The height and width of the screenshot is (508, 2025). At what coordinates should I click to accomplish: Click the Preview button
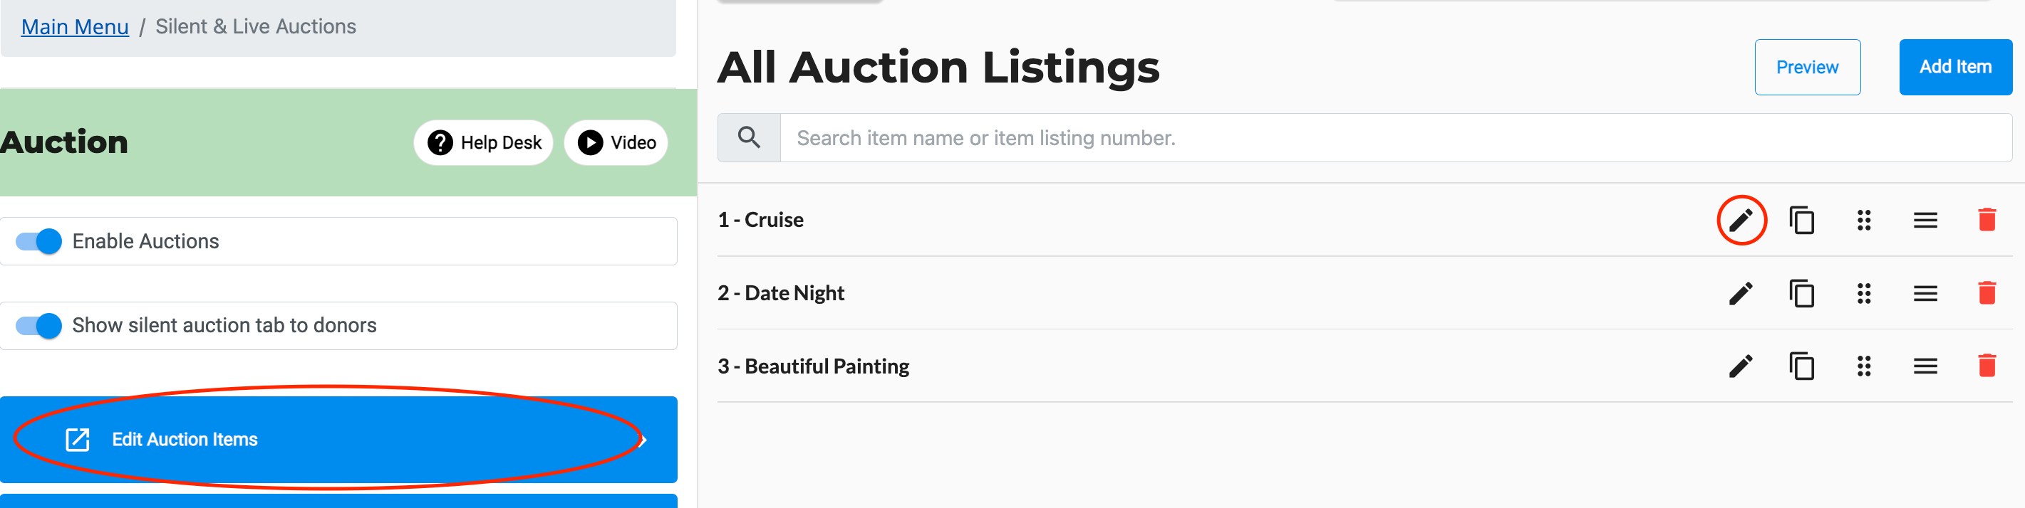tap(1807, 67)
